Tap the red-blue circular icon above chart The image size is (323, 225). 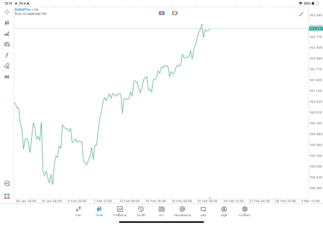(175, 13)
